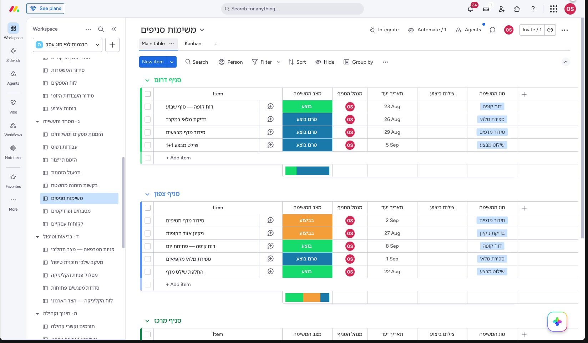Collapse the workspace sidebar panel
This screenshot has height=343, width=588.
113,29
